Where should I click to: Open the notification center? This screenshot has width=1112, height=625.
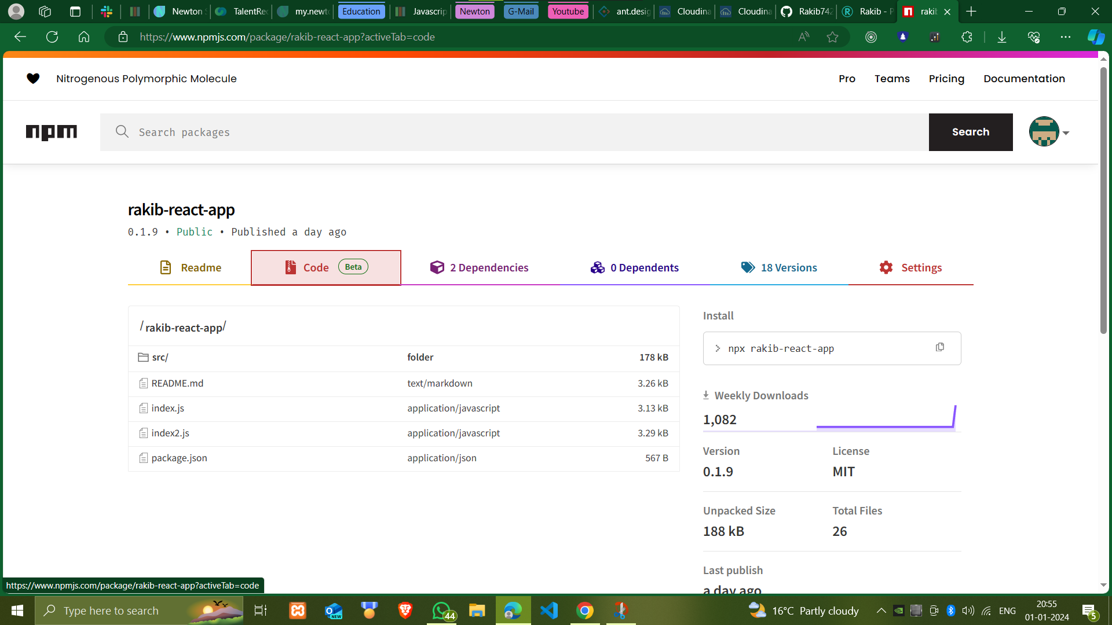(1089, 611)
